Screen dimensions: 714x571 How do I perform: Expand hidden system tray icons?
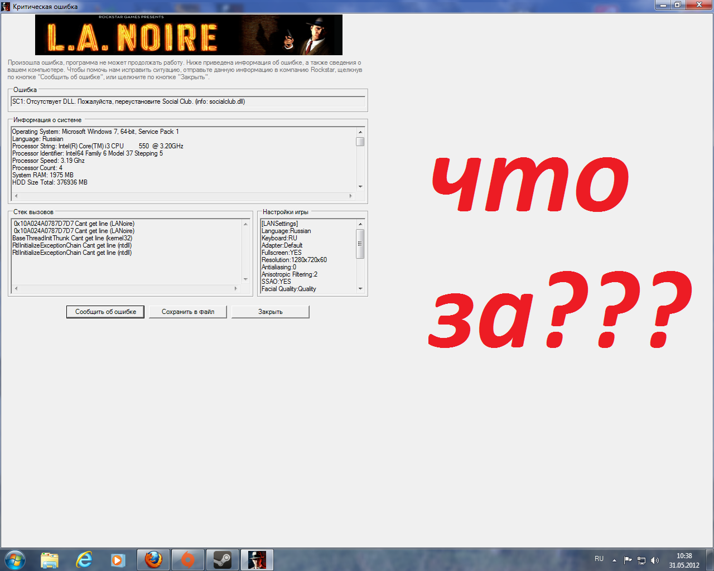pyautogui.click(x=614, y=559)
